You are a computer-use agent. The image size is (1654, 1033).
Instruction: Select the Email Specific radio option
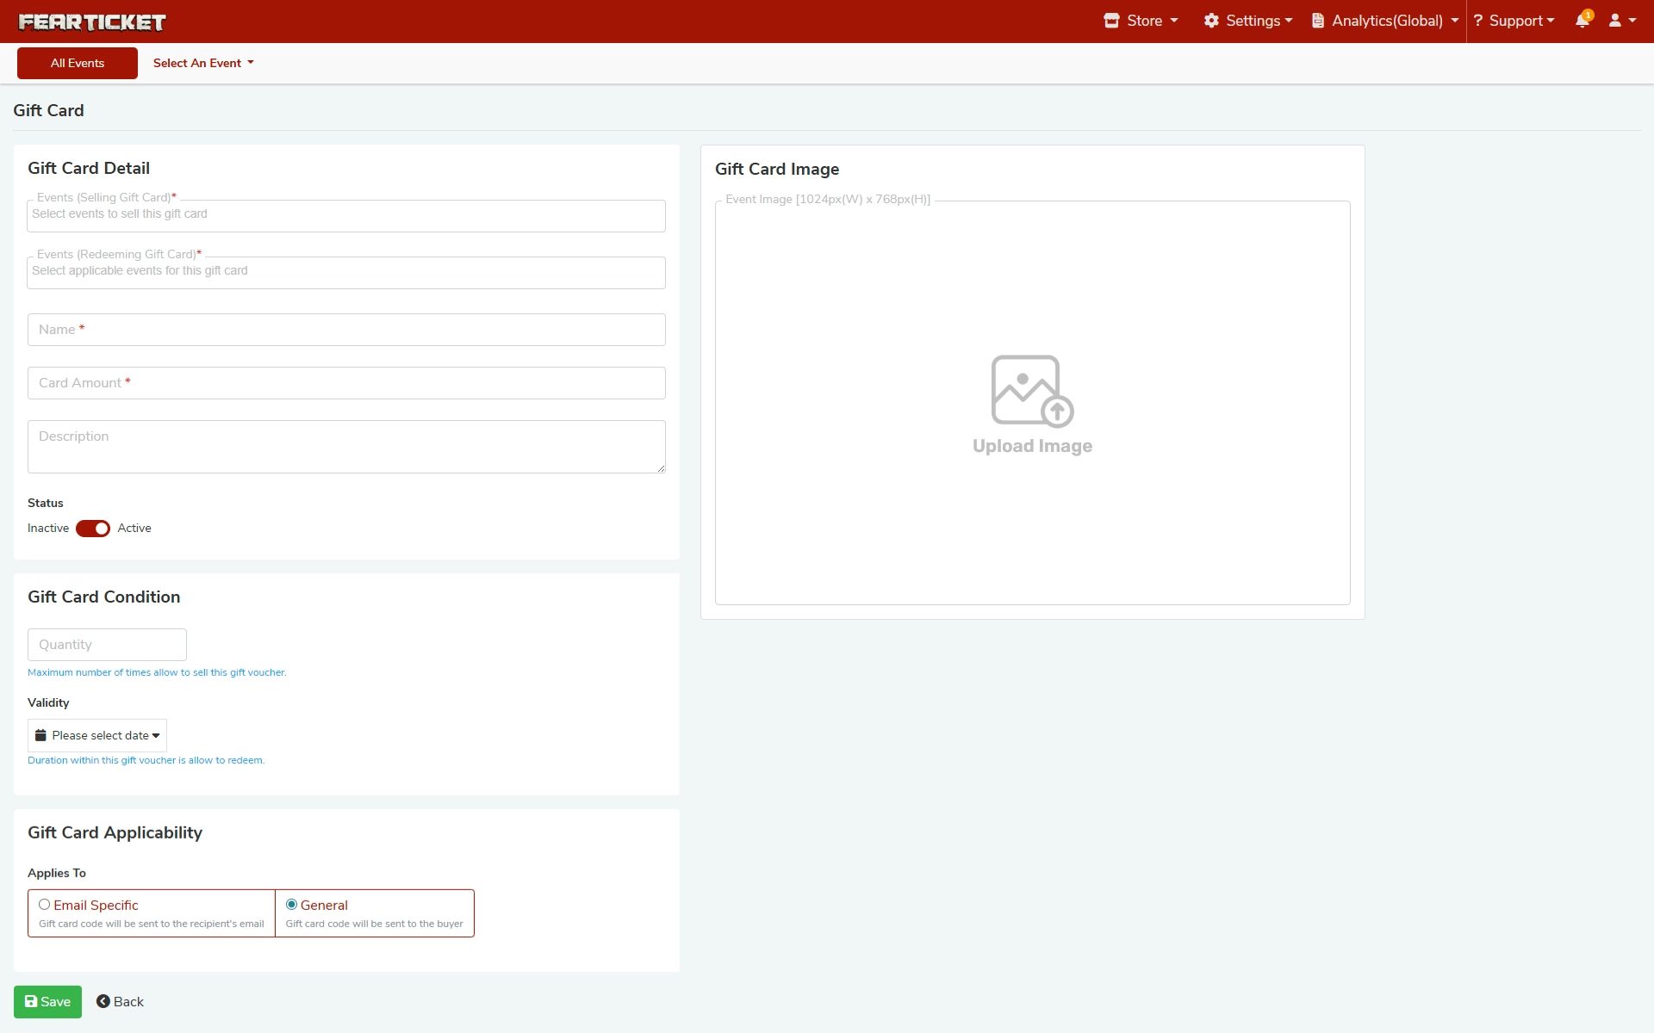pos(44,905)
